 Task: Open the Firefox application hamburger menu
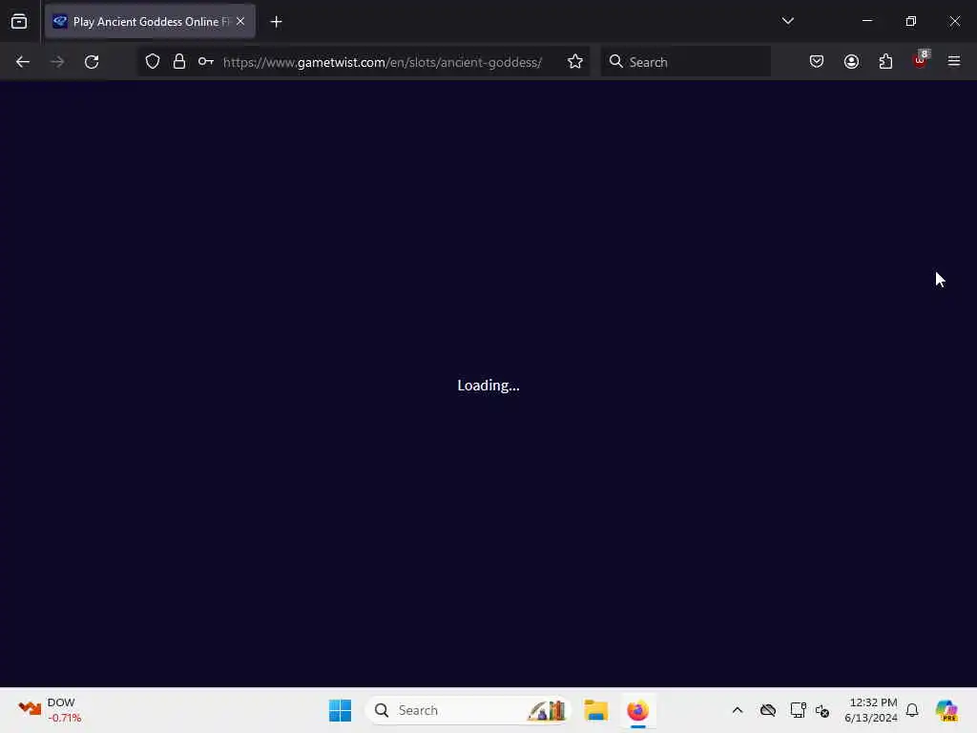coord(954,62)
